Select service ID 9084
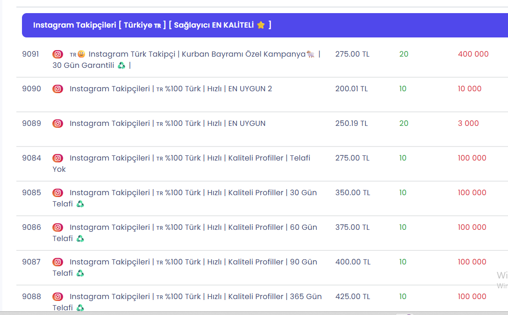The height and width of the screenshot is (315, 508). point(31,158)
